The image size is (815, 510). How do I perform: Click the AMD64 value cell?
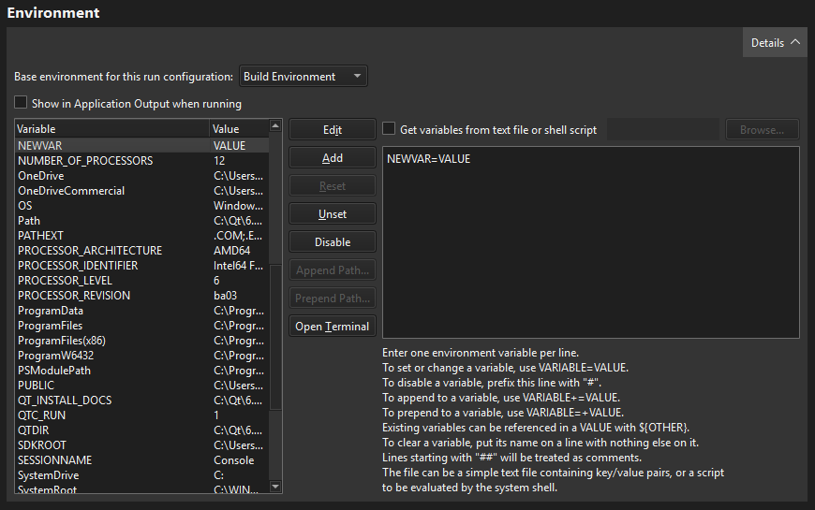[239, 251]
